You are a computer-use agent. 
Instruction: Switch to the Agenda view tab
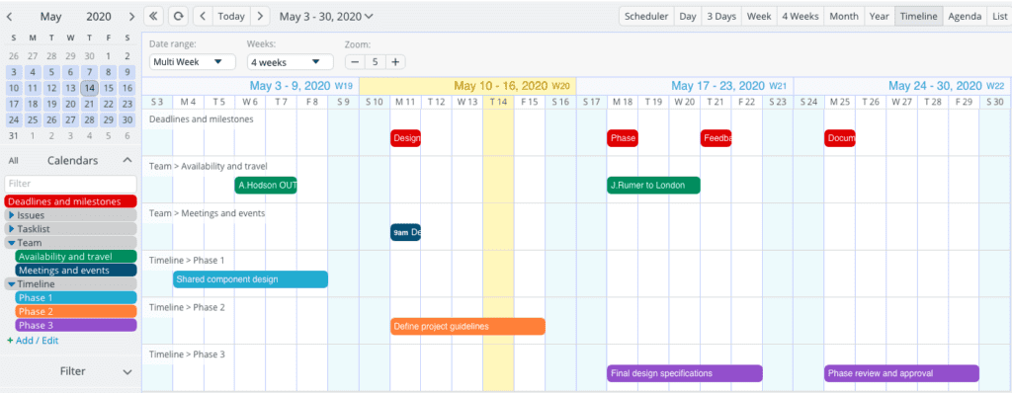tap(965, 16)
